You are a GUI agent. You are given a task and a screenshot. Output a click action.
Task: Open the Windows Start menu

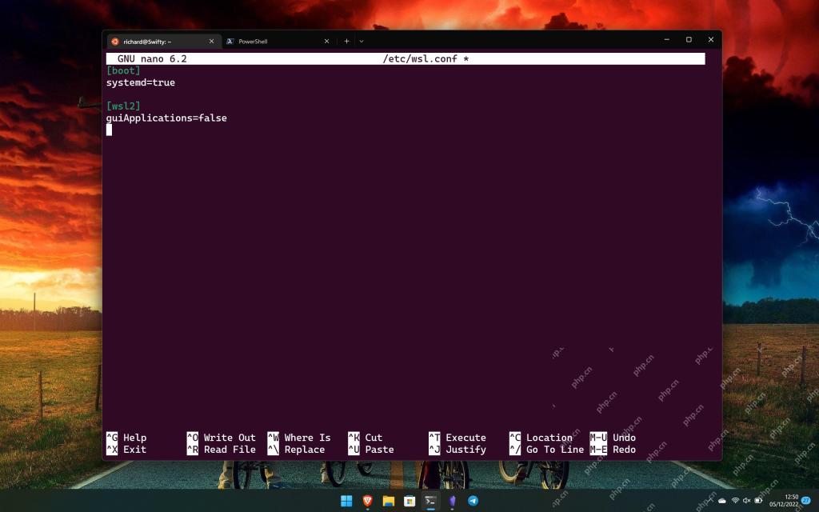346,501
